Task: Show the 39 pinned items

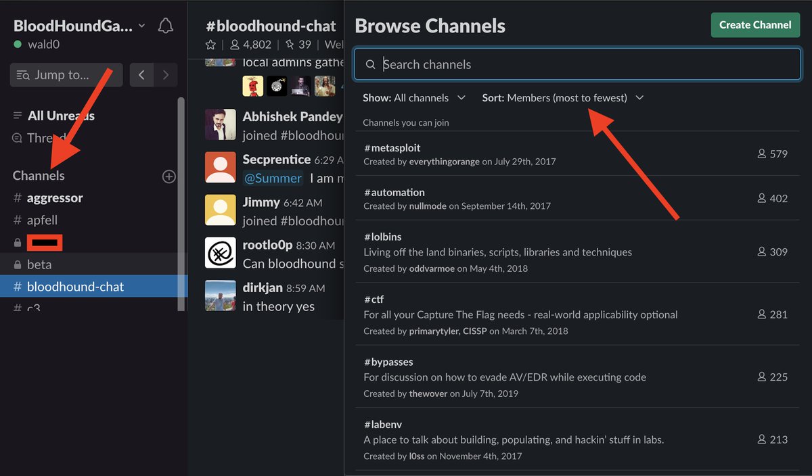Action: point(298,45)
